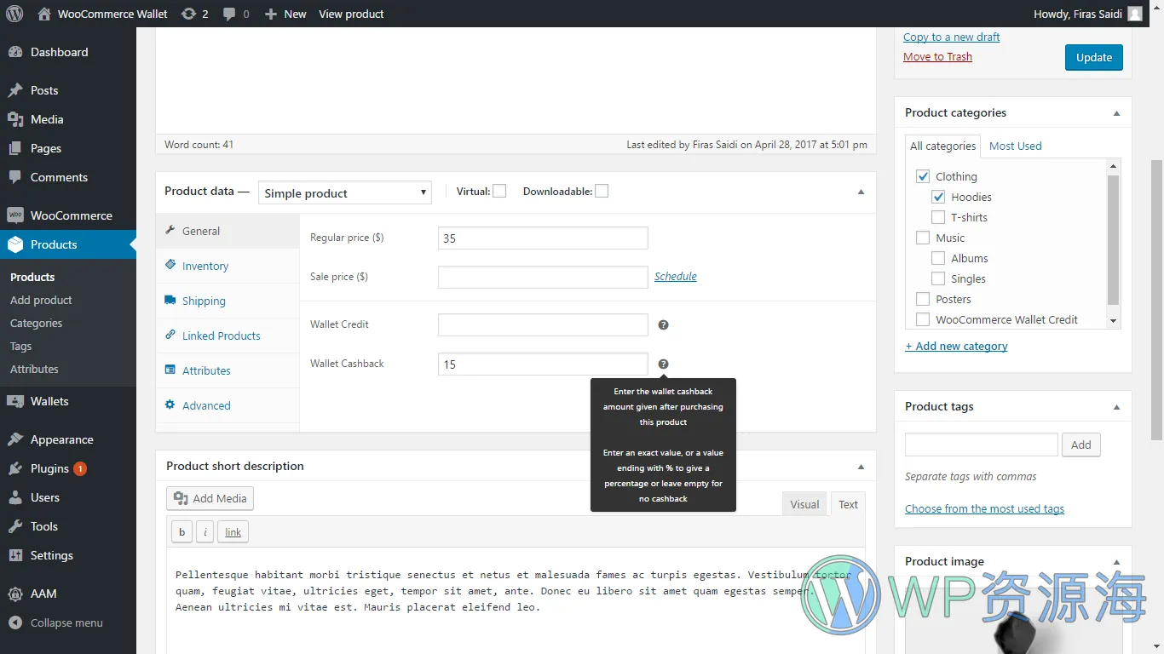Click the Schedule sale price link
1164x654 pixels.
click(x=676, y=276)
